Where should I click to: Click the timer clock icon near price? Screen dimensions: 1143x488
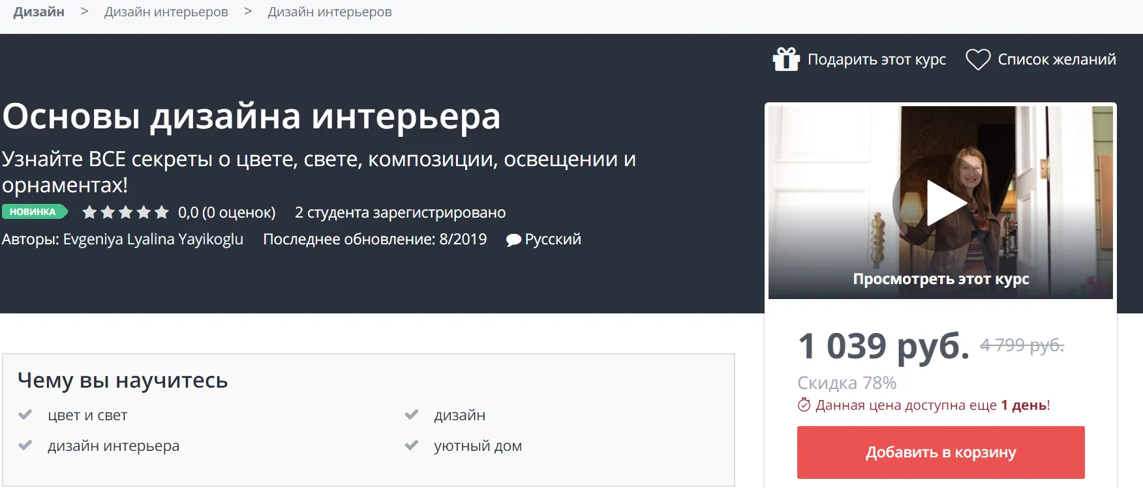click(x=804, y=405)
